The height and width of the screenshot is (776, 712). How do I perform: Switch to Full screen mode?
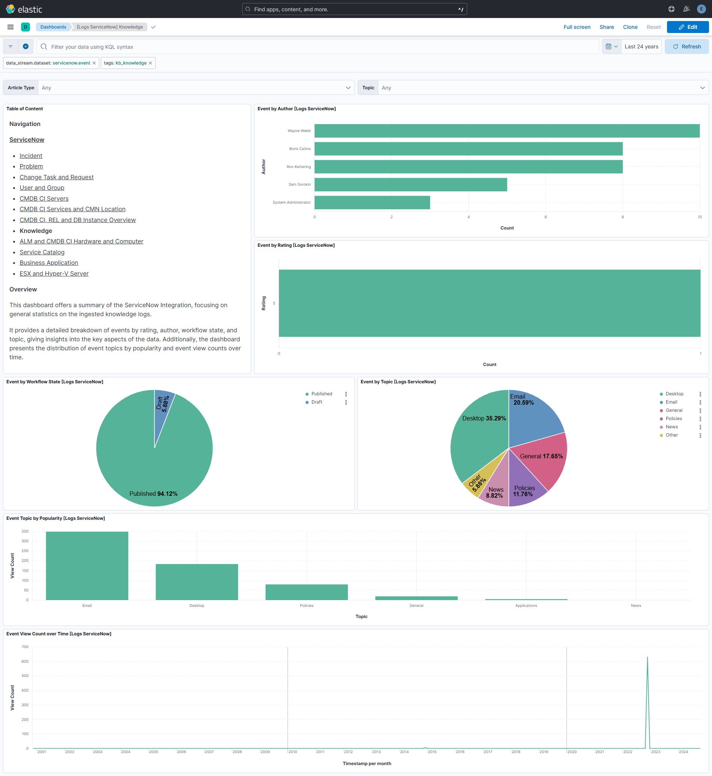coord(577,27)
